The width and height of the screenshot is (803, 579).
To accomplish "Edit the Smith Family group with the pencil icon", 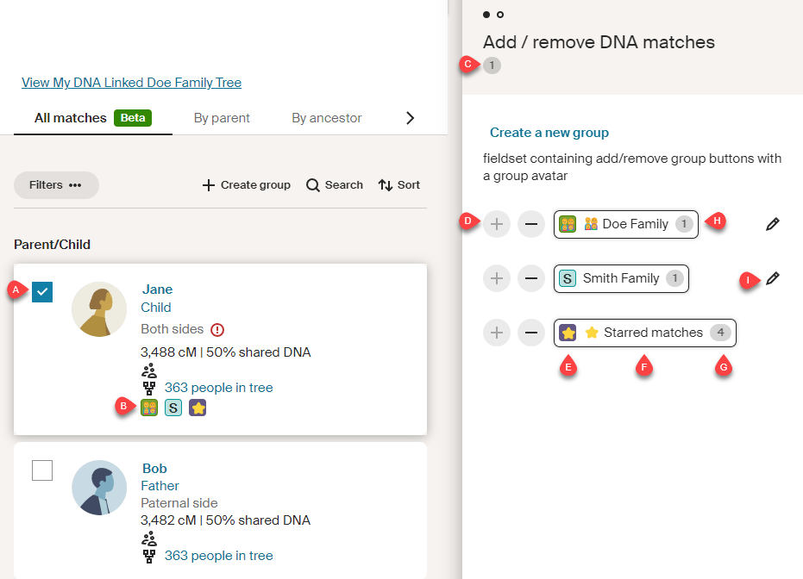I will pos(772,277).
